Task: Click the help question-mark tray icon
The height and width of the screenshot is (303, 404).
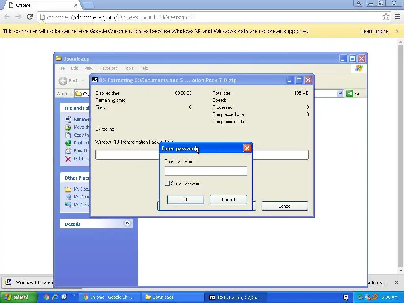Action: tap(346, 297)
